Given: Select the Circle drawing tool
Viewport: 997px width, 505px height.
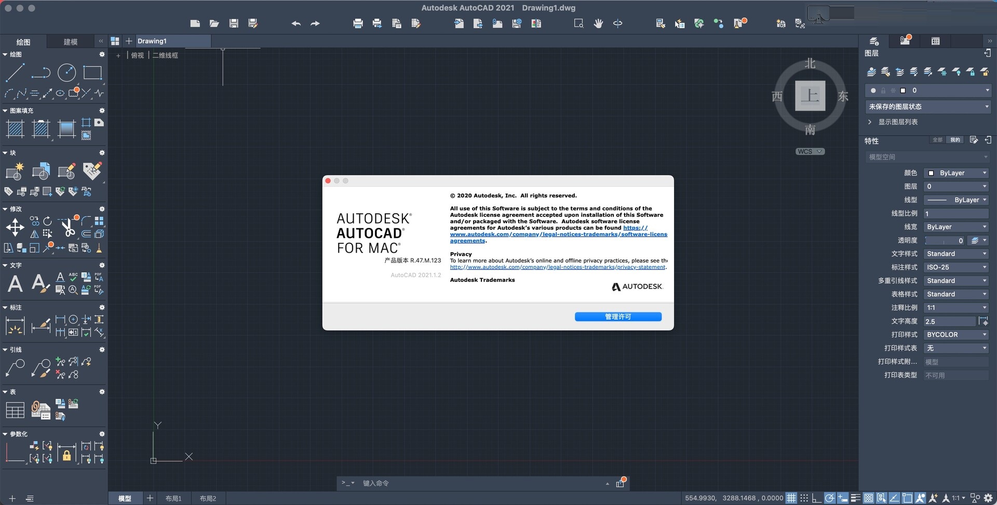Looking at the screenshot, I should click(x=66, y=73).
